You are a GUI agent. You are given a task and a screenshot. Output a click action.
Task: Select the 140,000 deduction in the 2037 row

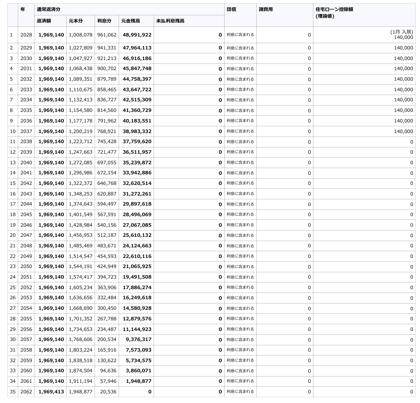point(403,132)
